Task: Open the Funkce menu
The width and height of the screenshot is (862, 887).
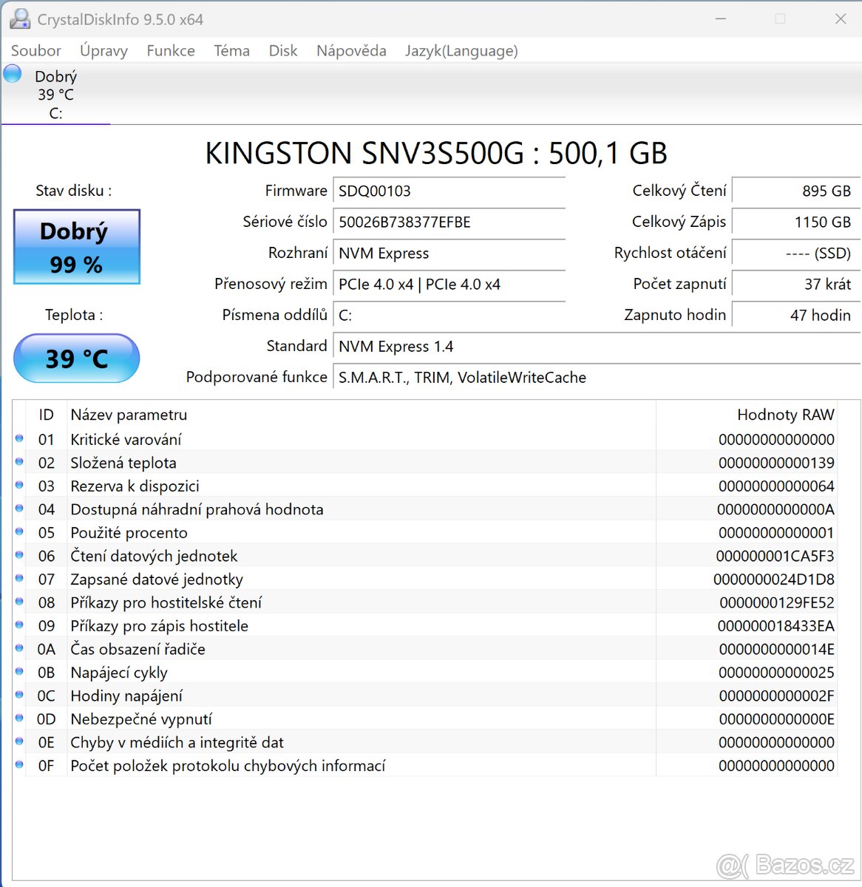Action: click(x=171, y=51)
